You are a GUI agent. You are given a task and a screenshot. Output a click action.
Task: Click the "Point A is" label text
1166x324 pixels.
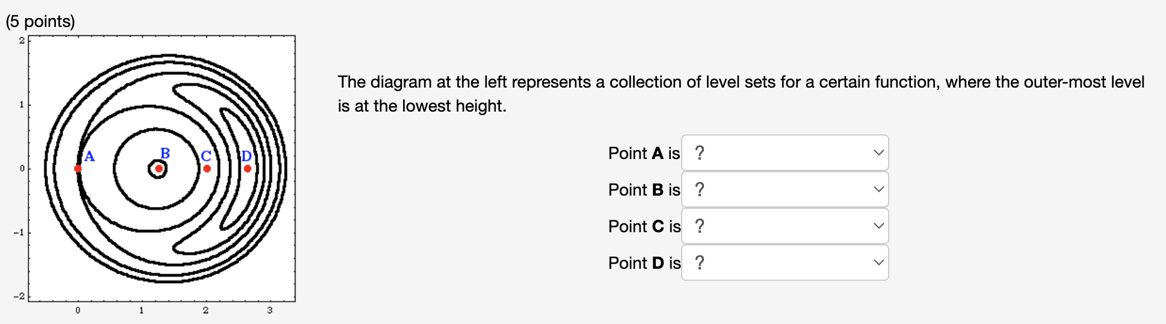pos(644,153)
